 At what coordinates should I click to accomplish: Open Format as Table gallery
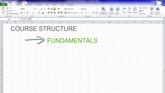[x=111, y=11]
